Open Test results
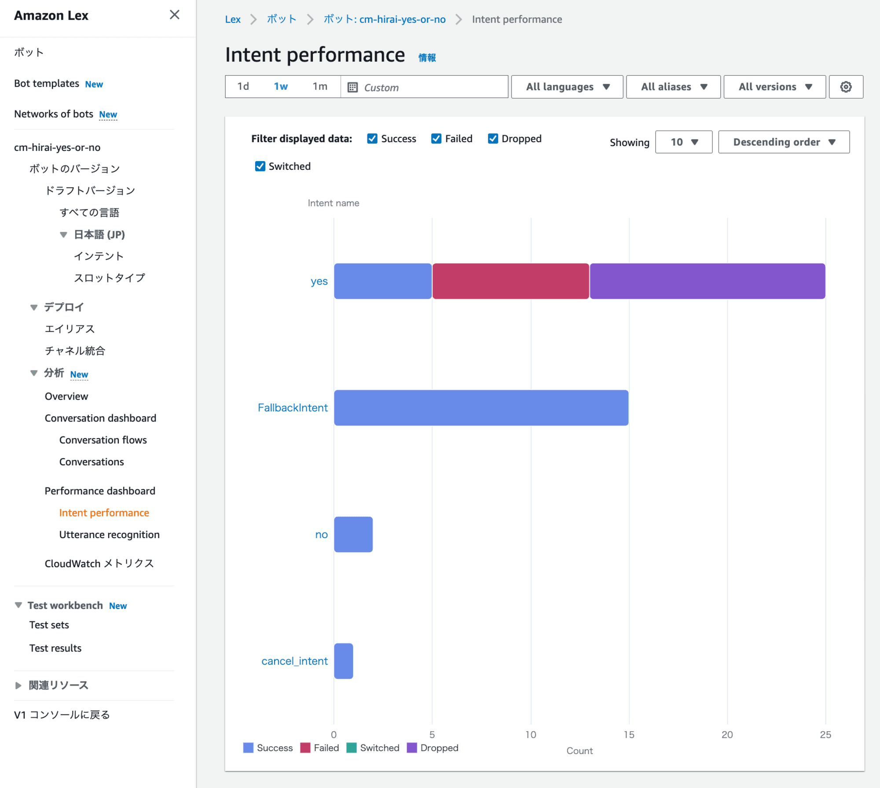 click(x=55, y=648)
